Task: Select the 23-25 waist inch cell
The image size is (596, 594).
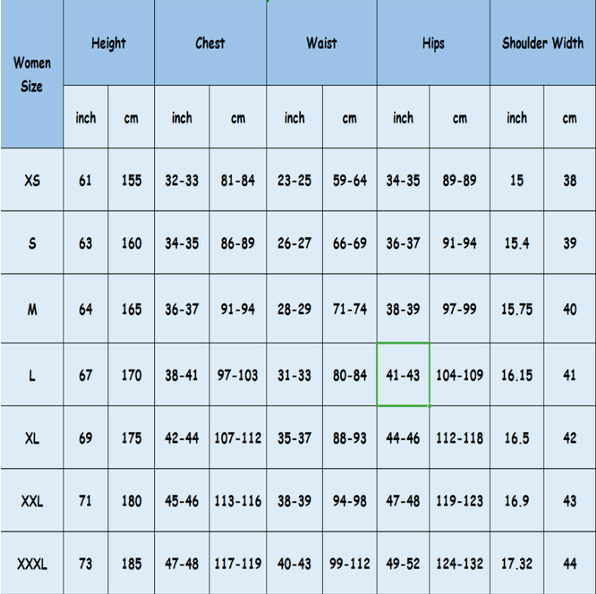Action: (x=294, y=180)
